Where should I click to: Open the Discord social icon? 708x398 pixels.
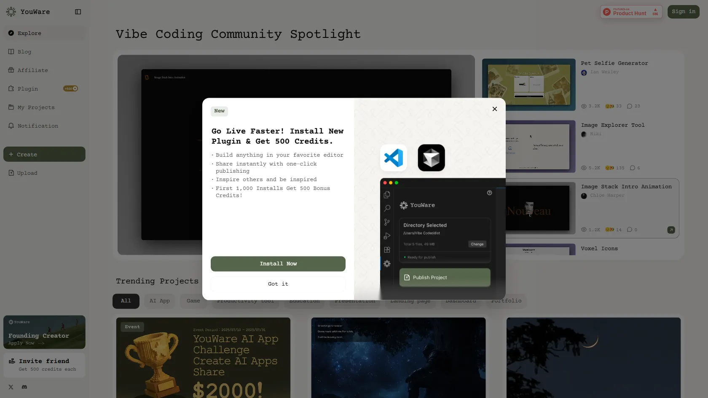click(24, 387)
